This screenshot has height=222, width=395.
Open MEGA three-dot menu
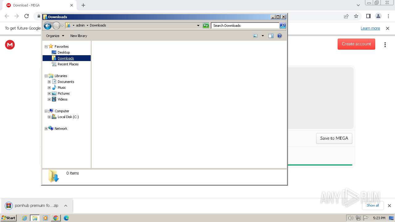pos(385,45)
